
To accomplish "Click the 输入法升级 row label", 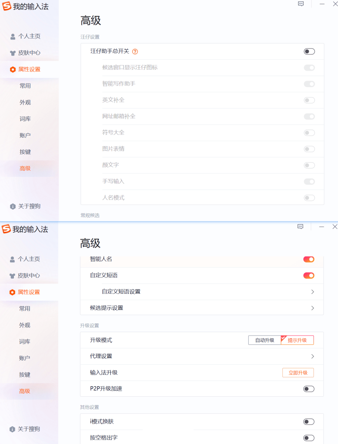I will [104, 372].
